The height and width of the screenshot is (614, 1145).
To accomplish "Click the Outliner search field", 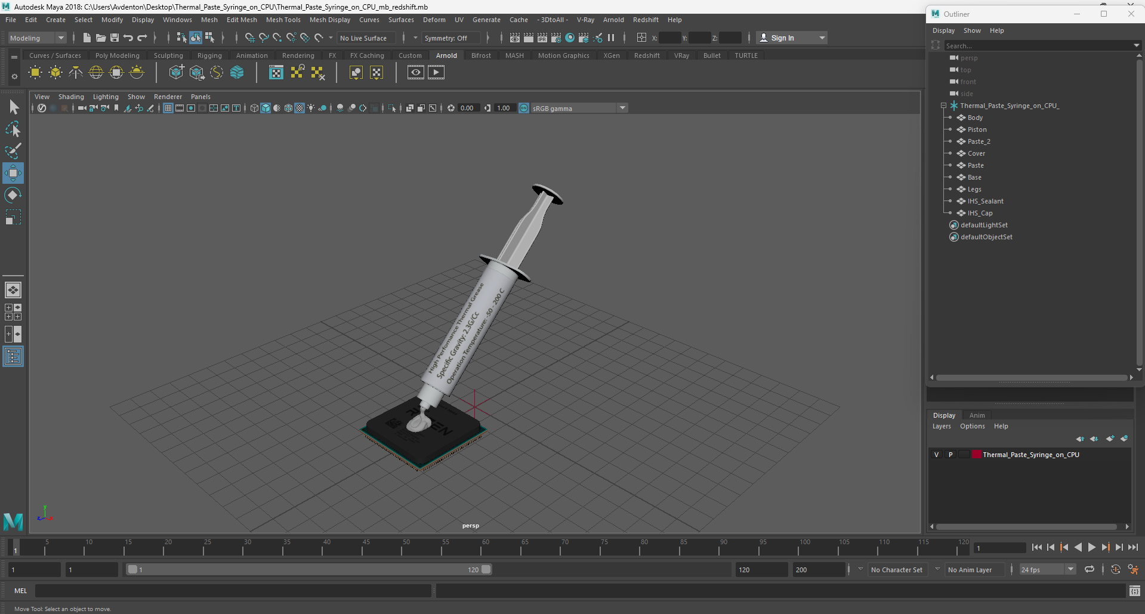I will click(1038, 45).
